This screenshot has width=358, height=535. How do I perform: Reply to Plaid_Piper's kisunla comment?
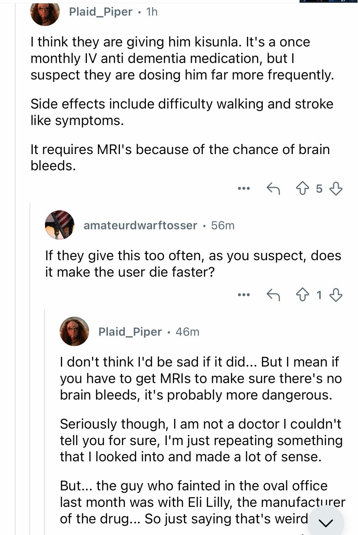pos(273,189)
